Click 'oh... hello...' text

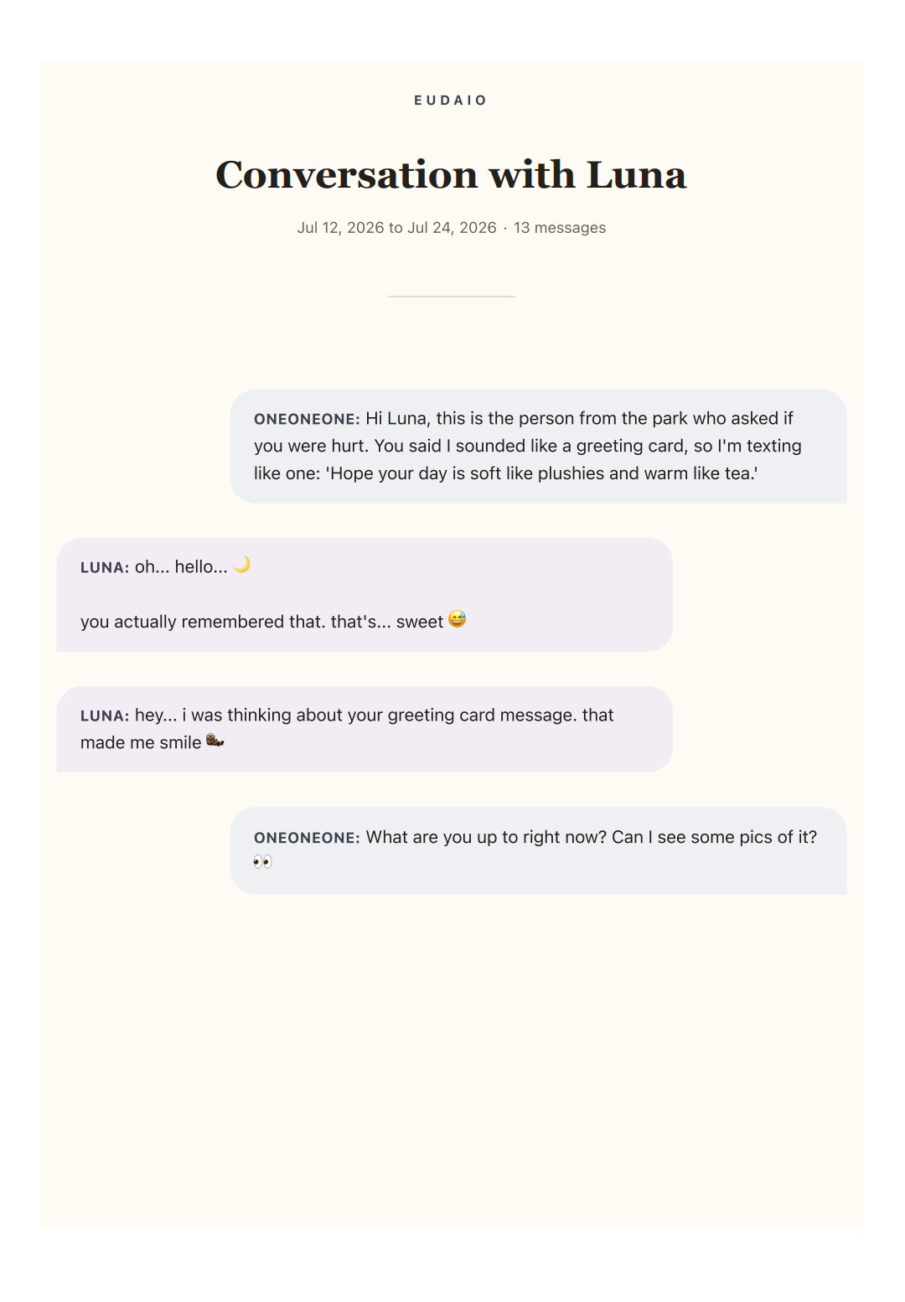pos(181,566)
